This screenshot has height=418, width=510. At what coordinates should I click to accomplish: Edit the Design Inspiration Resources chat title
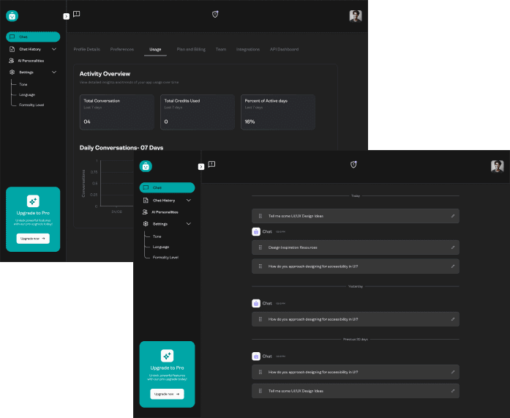click(x=453, y=247)
